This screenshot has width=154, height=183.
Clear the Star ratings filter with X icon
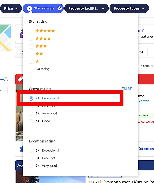point(60,8)
